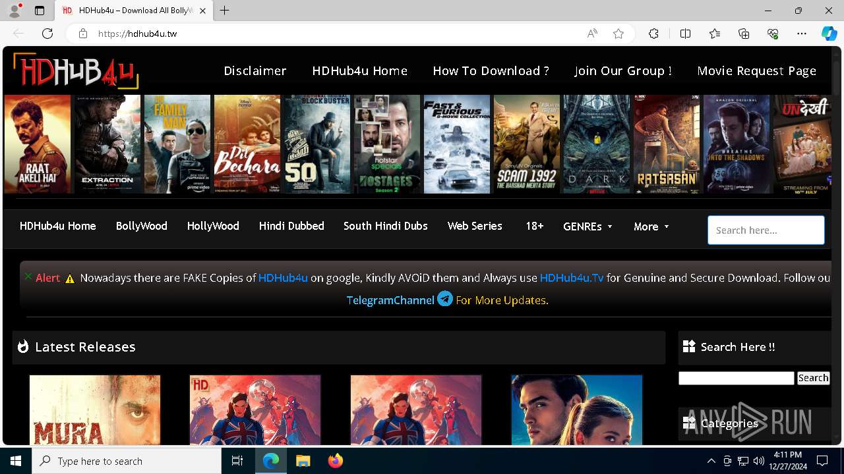Open Read Aloud icon in address bar
The image size is (844, 474).
point(592,34)
